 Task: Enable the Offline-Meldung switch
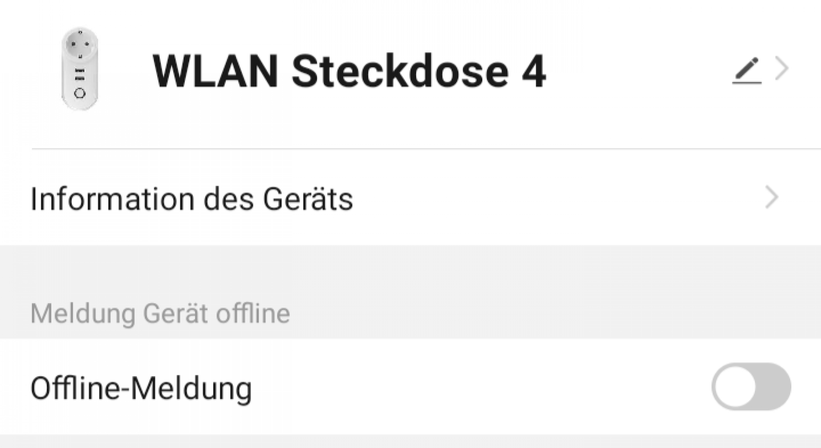[751, 386]
